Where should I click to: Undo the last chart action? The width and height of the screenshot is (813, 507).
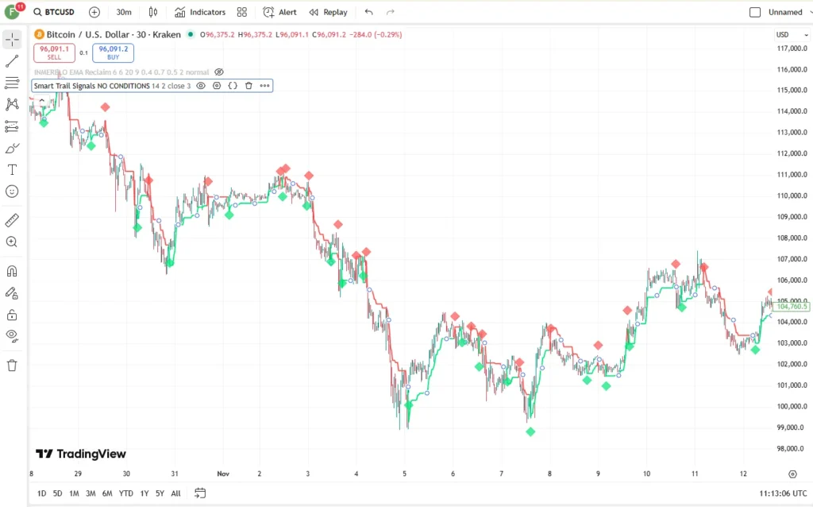pos(368,12)
